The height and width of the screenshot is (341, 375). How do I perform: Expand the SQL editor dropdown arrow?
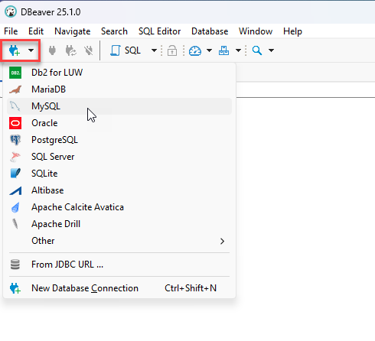[154, 50]
